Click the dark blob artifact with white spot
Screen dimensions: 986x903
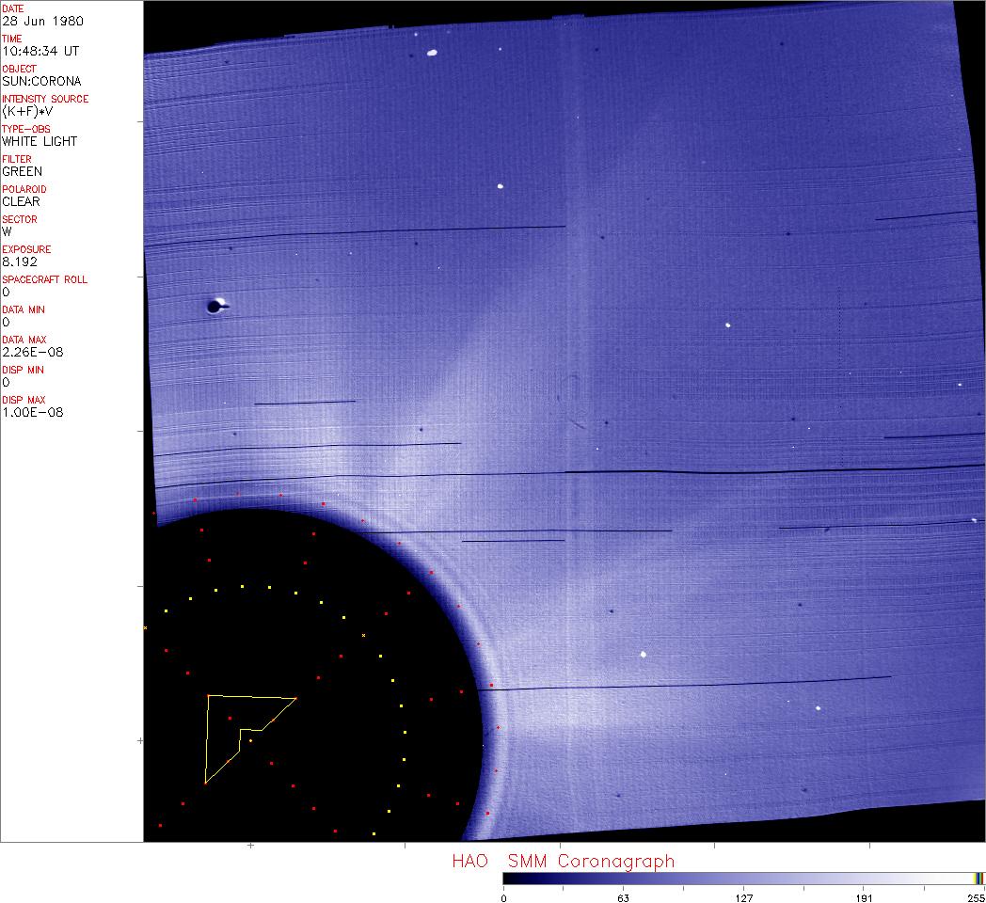(x=216, y=305)
